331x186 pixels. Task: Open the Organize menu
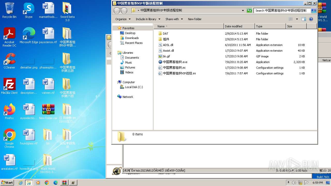coord(123,19)
